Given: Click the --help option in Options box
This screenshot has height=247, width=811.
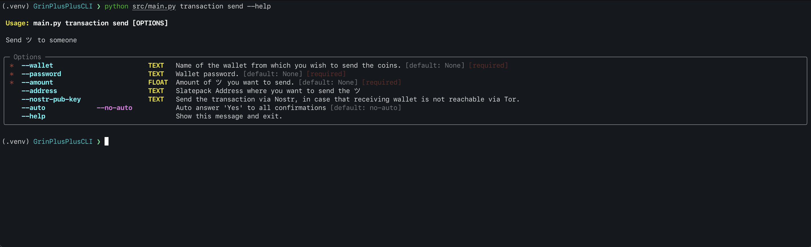Looking at the screenshot, I should pyautogui.click(x=33, y=116).
